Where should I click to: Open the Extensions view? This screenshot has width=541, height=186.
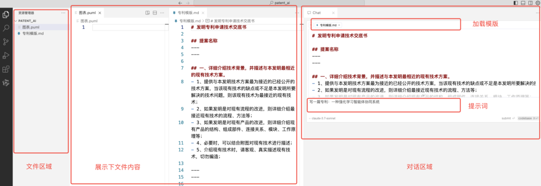tap(6, 69)
